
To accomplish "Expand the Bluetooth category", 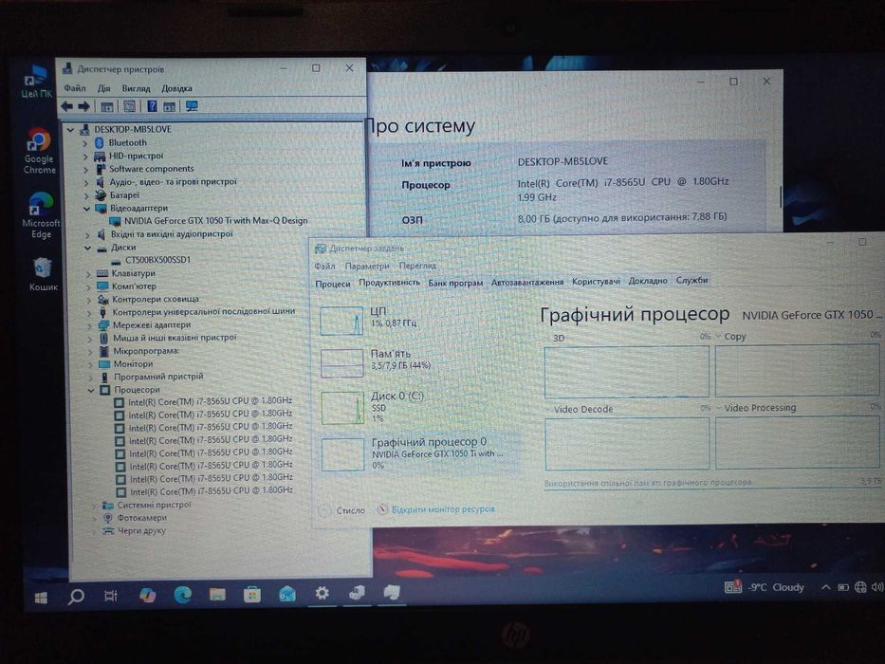I will (85, 143).
